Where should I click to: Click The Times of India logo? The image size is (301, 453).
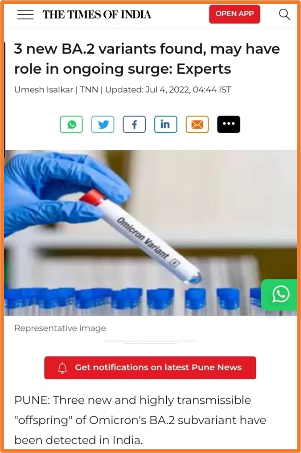(97, 14)
